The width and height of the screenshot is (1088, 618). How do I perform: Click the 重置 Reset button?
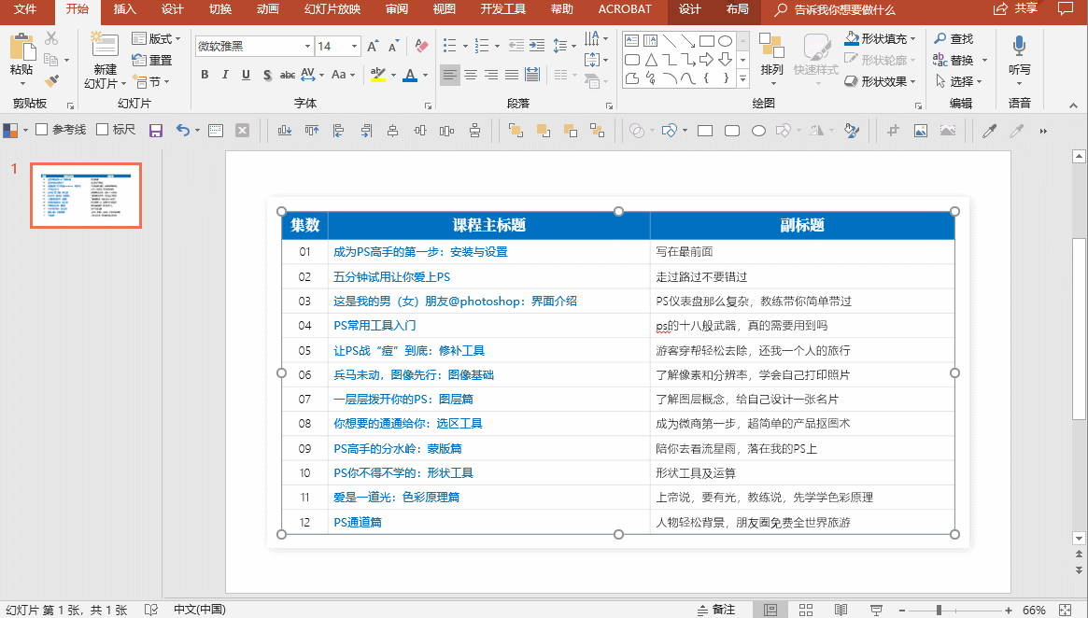tap(152, 61)
